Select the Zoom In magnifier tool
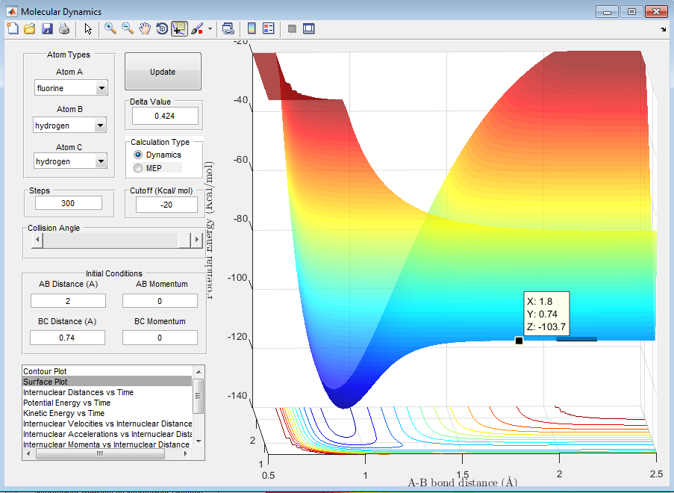 (x=110, y=28)
